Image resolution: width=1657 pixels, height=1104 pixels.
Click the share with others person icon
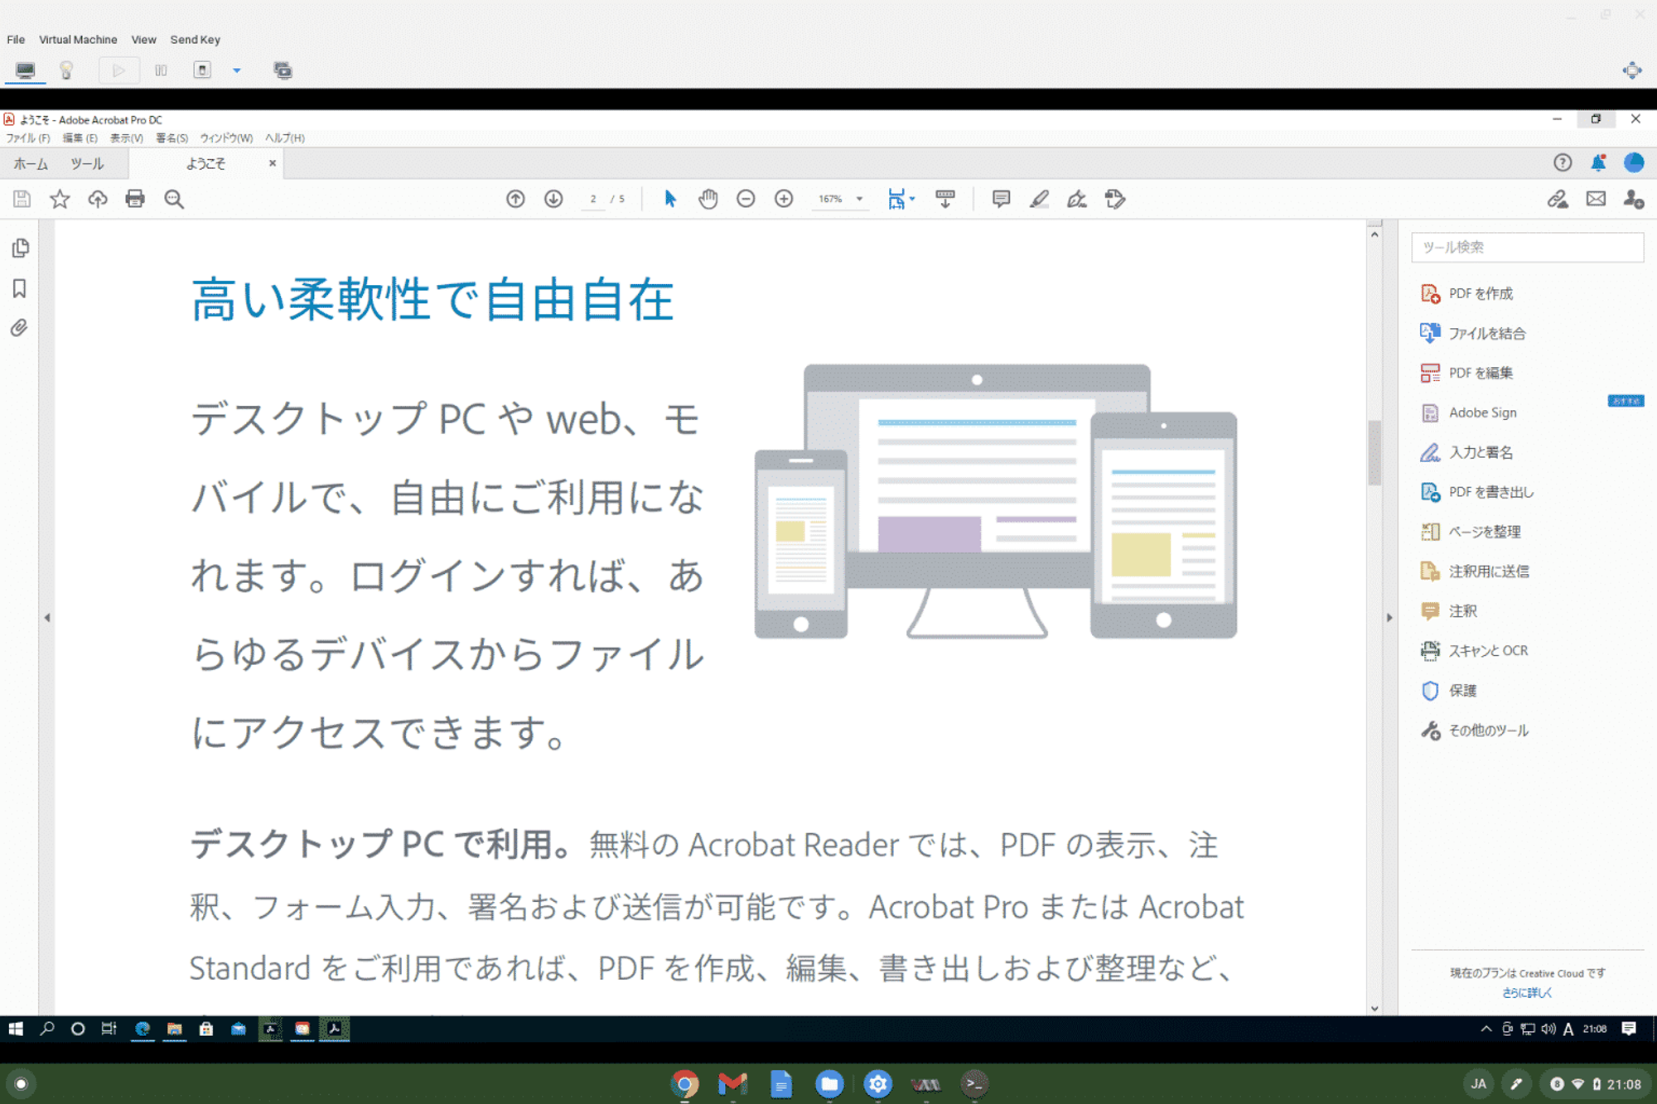coord(1634,199)
